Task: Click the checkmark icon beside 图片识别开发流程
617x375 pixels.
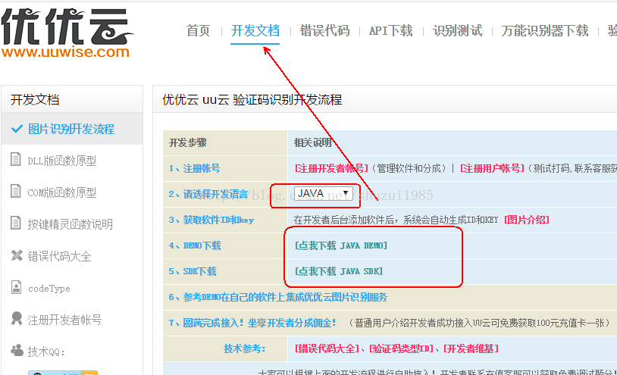Action: tap(17, 129)
